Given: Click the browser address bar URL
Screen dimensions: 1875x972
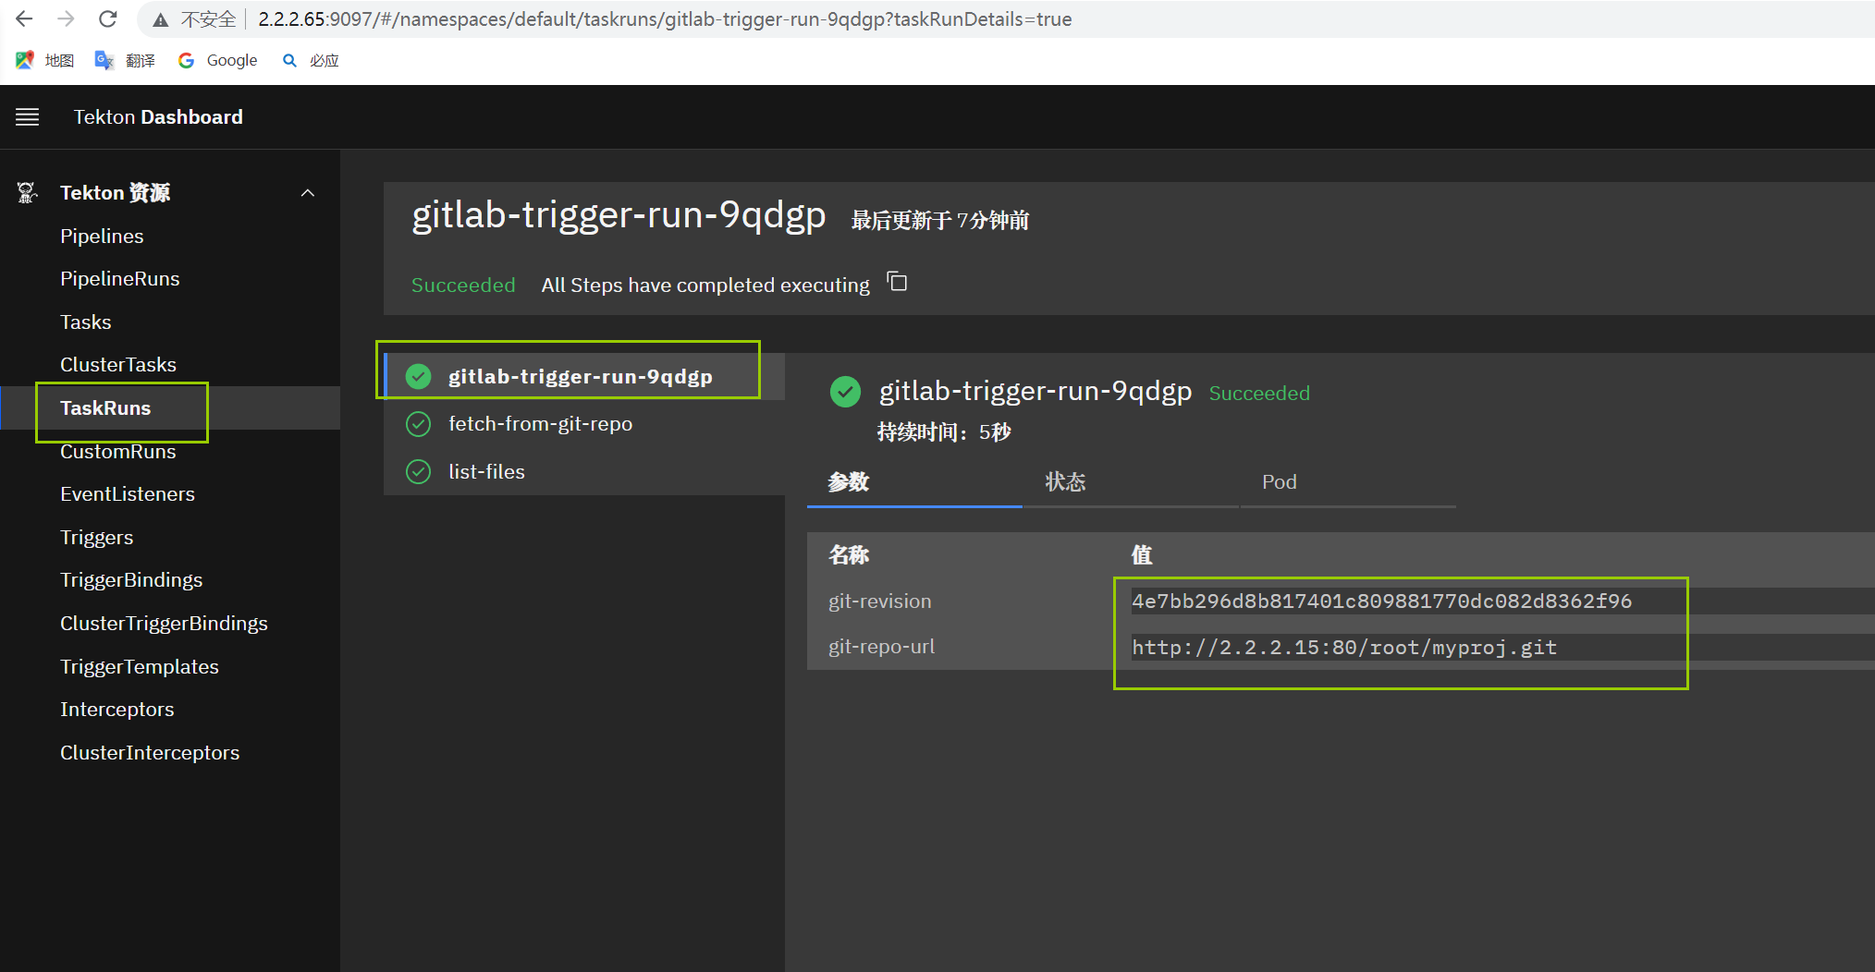Looking at the screenshot, I should 665,19.
